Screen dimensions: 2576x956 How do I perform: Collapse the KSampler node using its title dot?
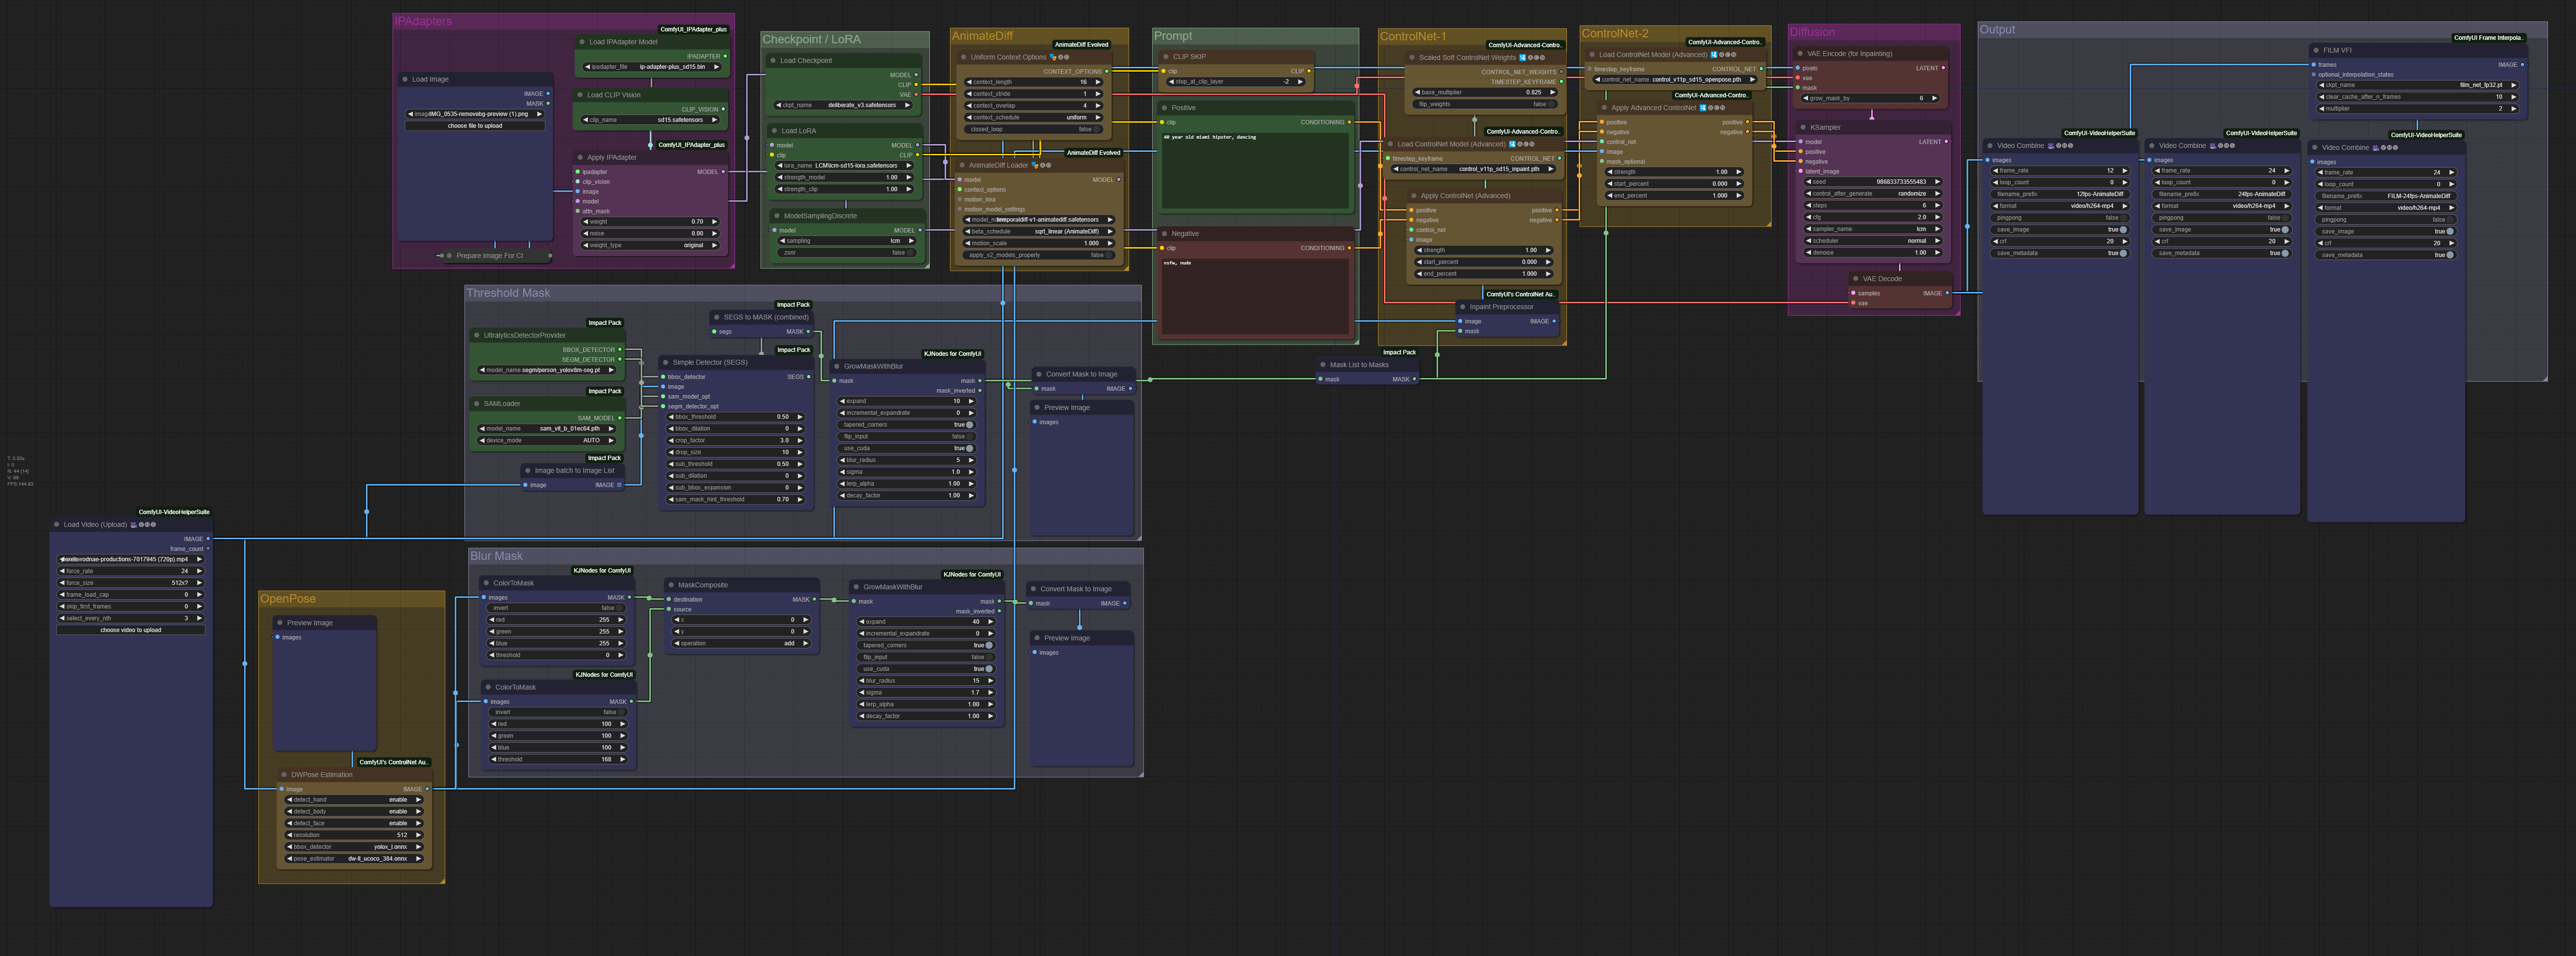1803,127
